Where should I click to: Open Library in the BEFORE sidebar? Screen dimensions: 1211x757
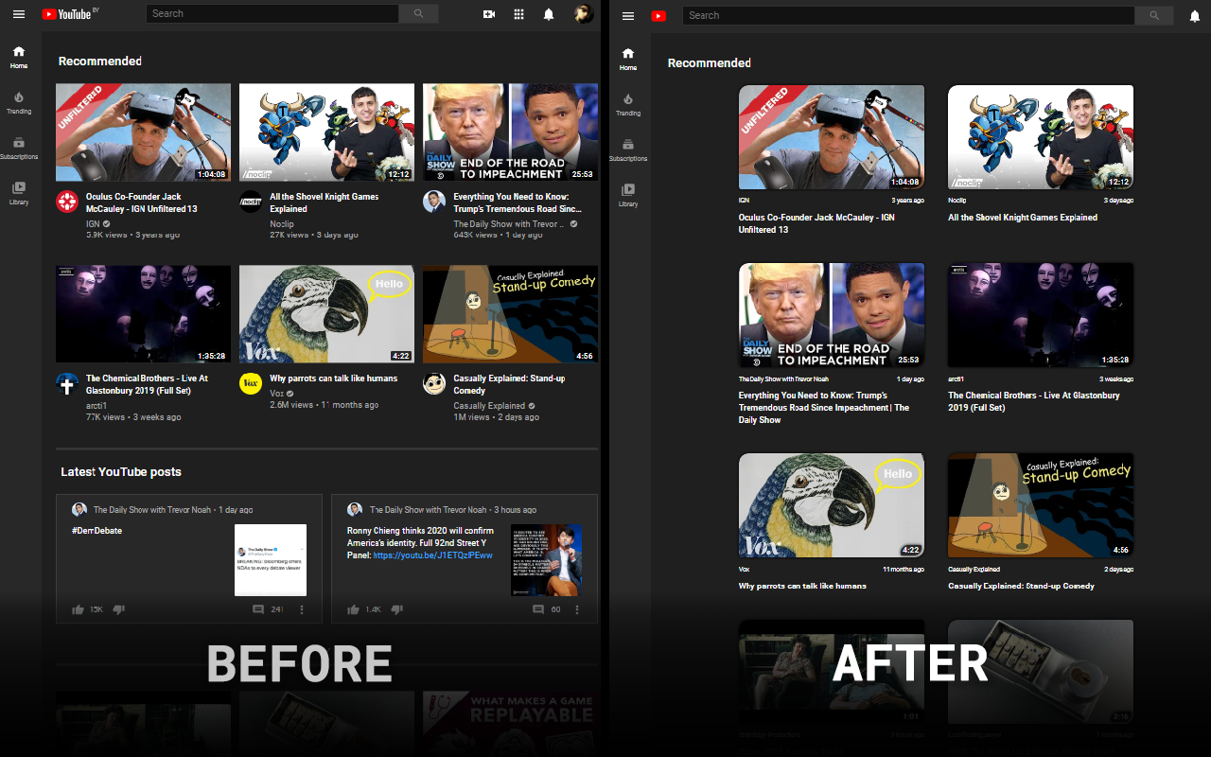(x=19, y=193)
